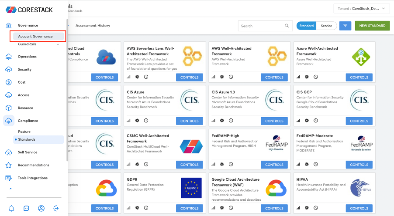
Task: Click the Resource cube icon
Action: (x=9, y=108)
